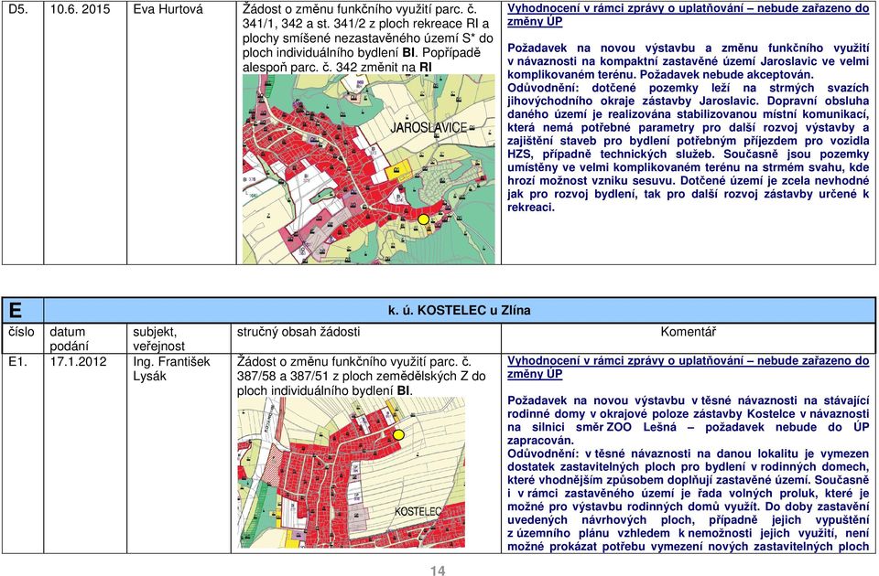Click the applicant name 'Eva Hurtová'

coord(168,9)
